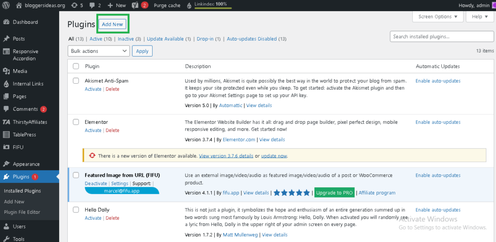The width and height of the screenshot is (496, 242).
Task: Filter plugins by Inactive
Action: tap(126, 39)
